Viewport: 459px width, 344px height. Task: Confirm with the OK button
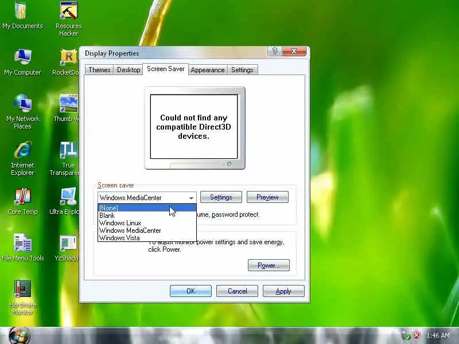tap(190, 291)
